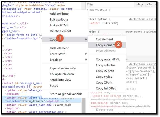
Task: Select alarm_high.mp3 option node
Action: (38, 106)
